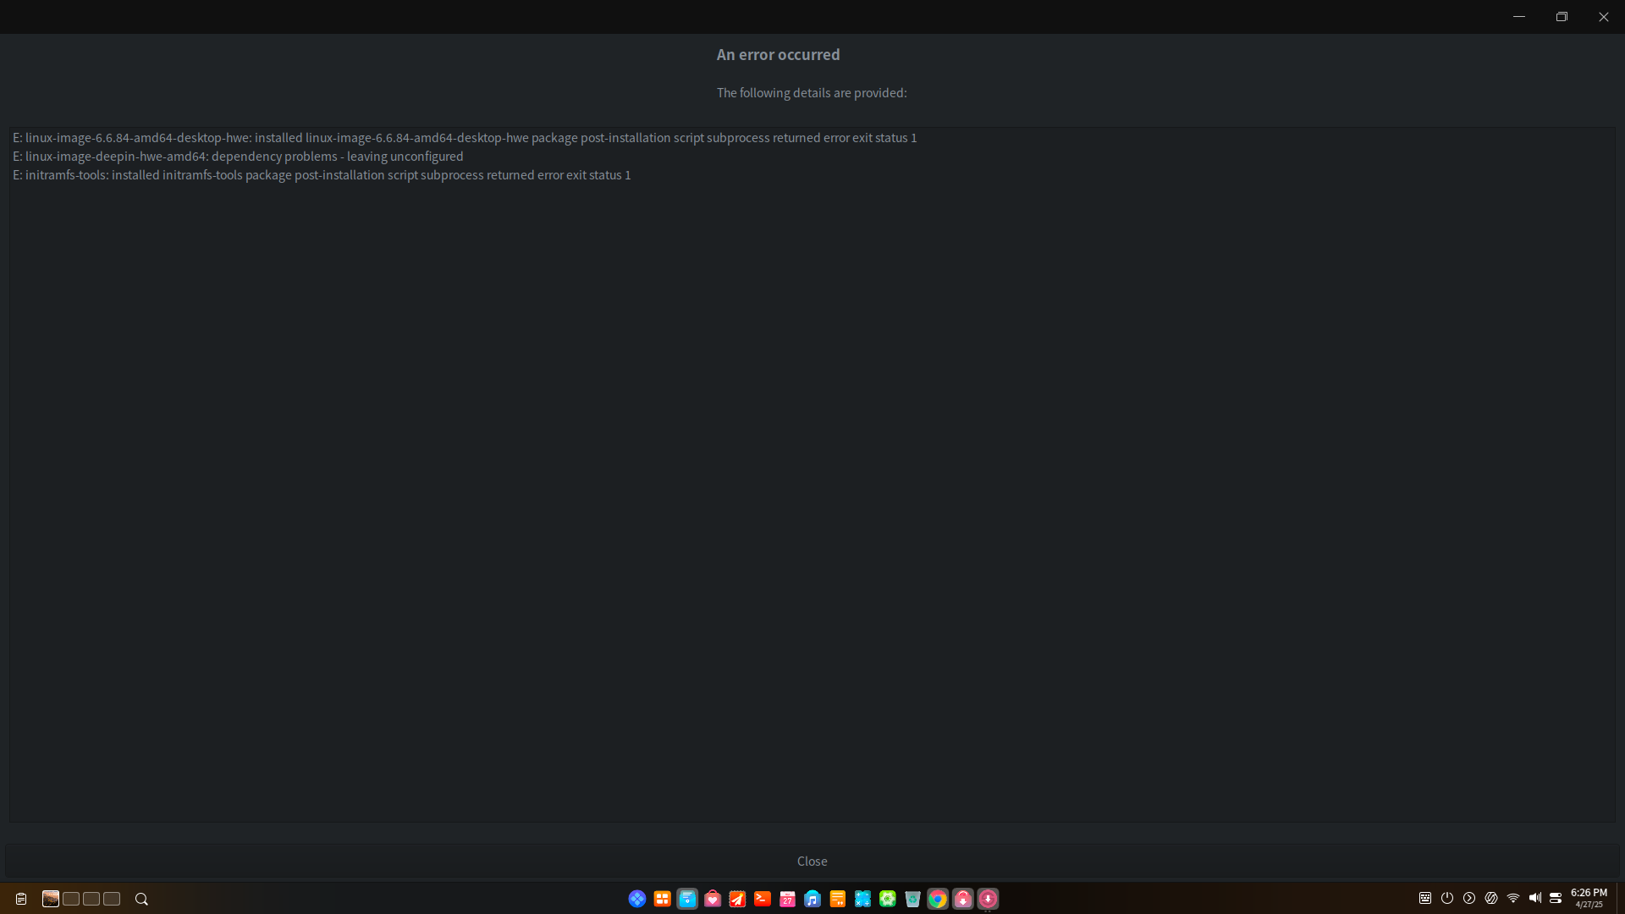Open the pink bag package installer icon
Viewport: 1625px width, 914px height.
[963, 899]
